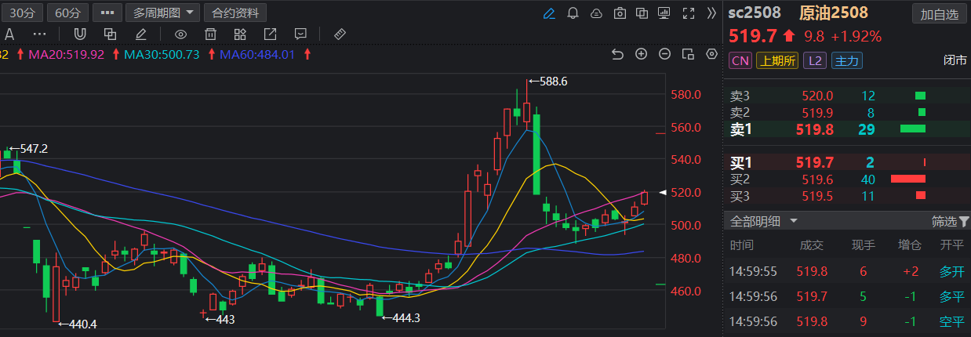Open the grid widgets icon
The width and height of the screenshot is (971, 337).
click(240, 34)
